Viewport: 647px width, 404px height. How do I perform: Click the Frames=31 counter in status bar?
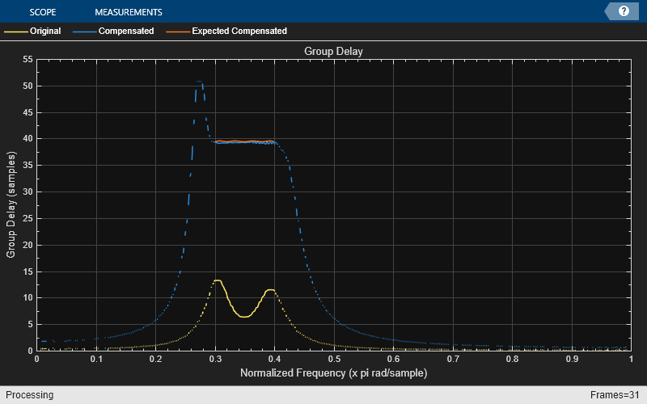pyautogui.click(x=616, y=395)
